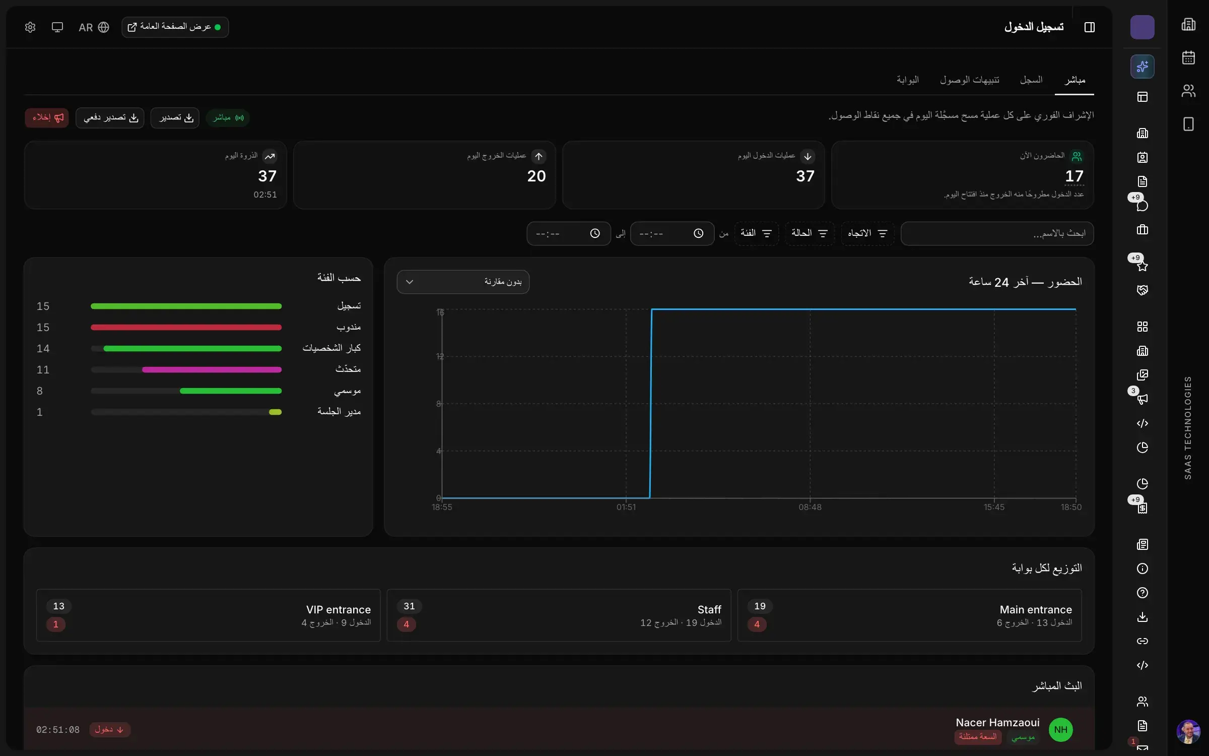Open the users icon in right rail
This screenshot has height=756, width=1209.
coord(1188,91)
